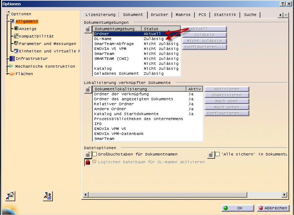Click red locked icon for Logischen Dateibaum

point(88,162)
